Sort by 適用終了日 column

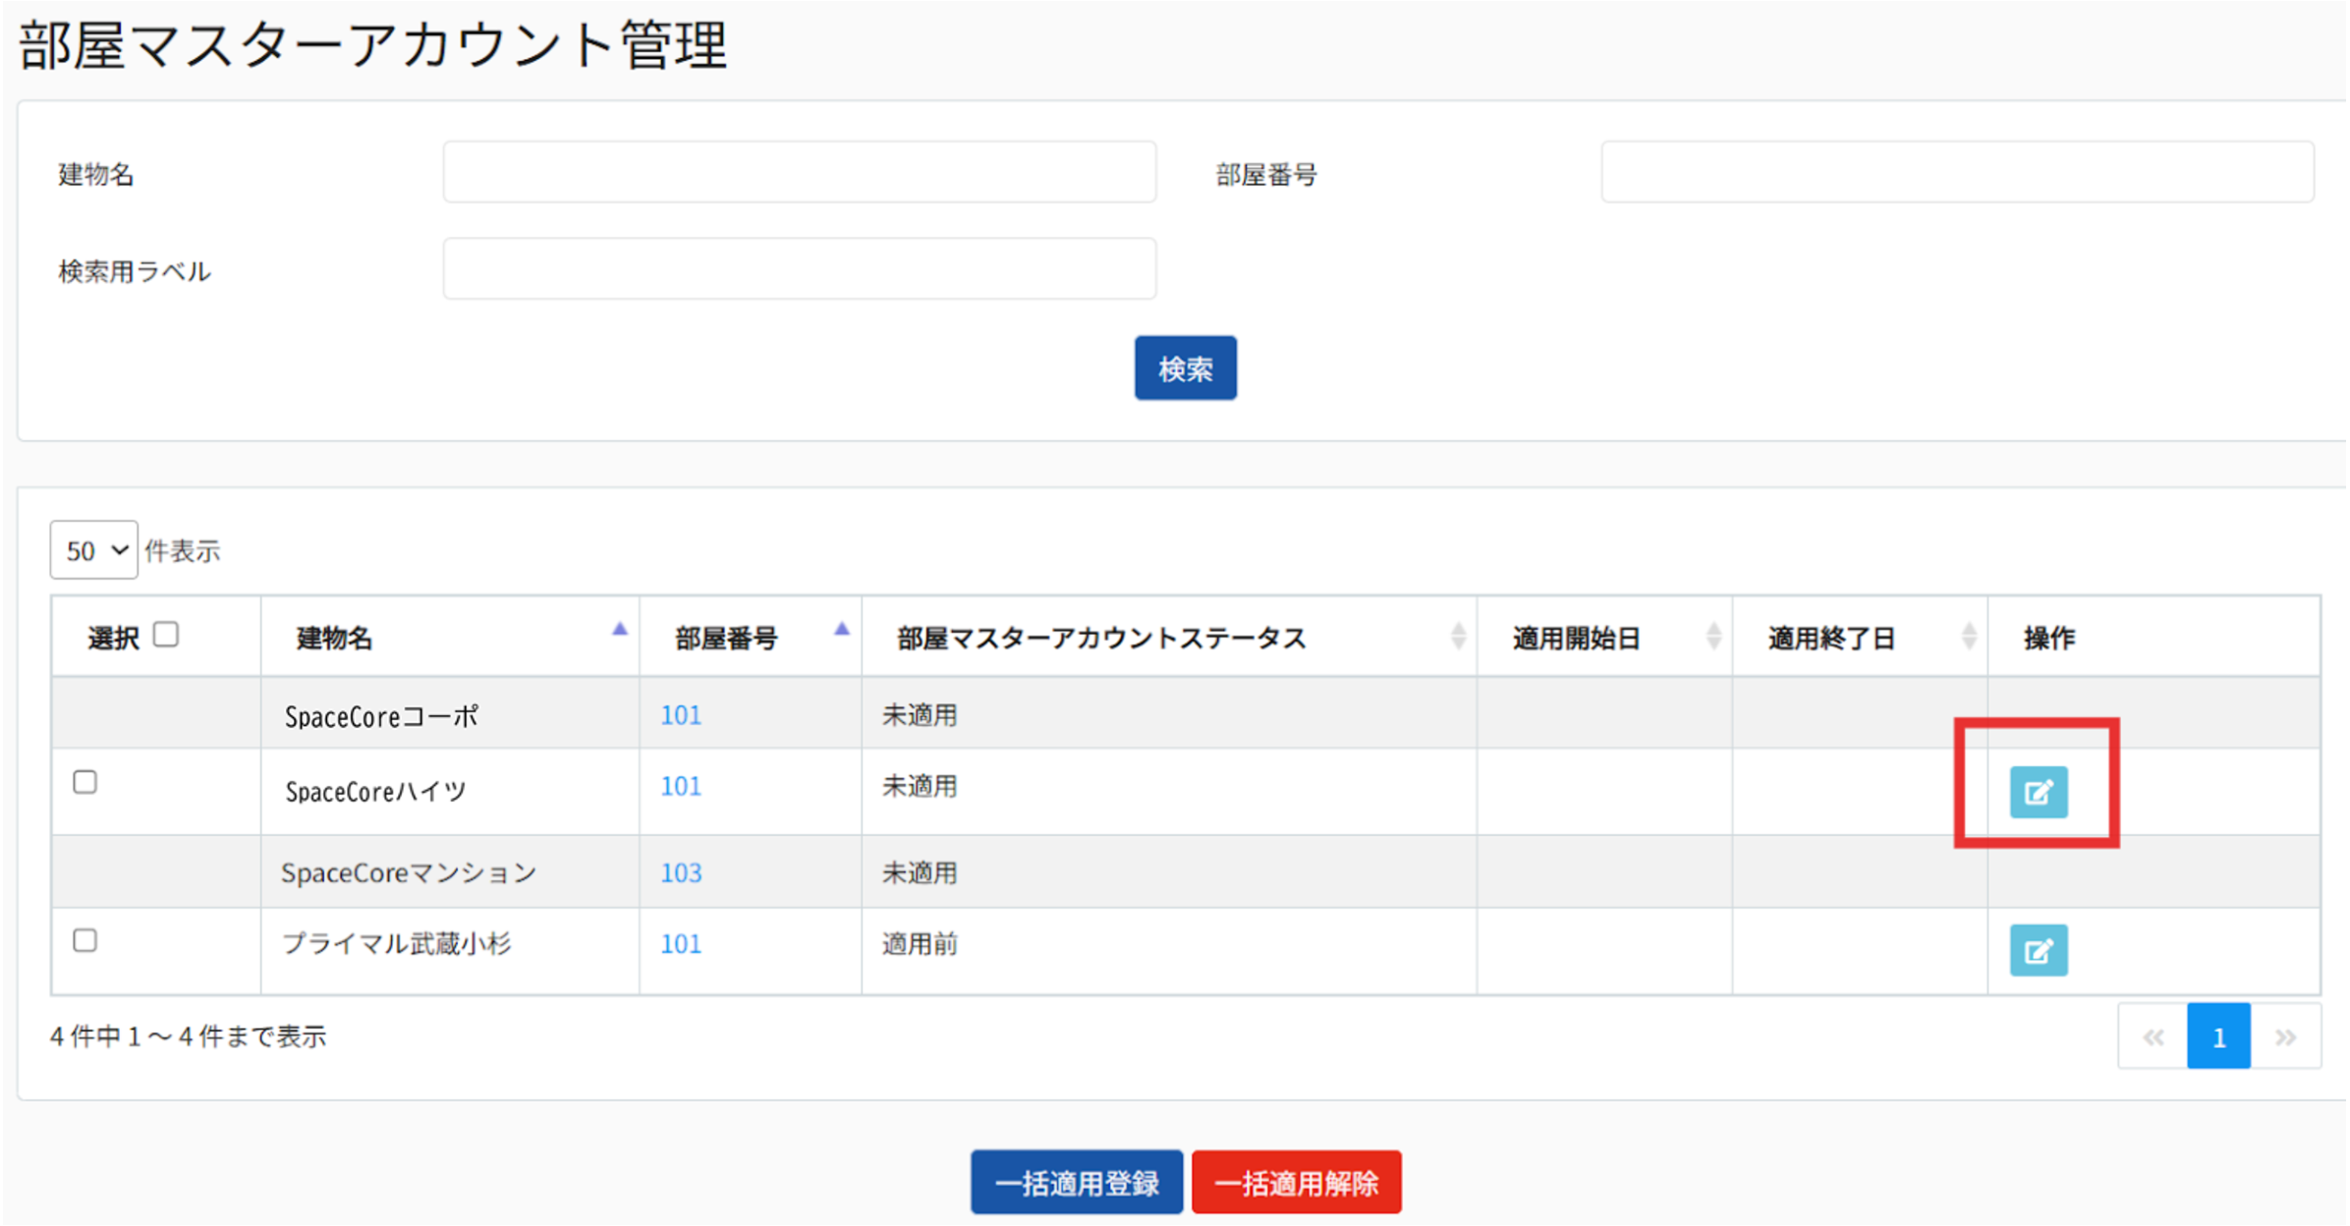click(x=1969, y=637)
